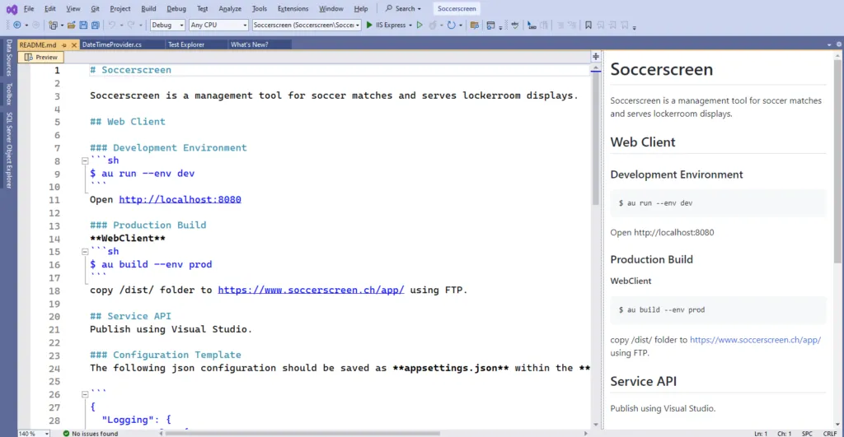Open the Analyze menu
Image resolution: width=844 pixels, height=437 pixels.
[230, 8]
